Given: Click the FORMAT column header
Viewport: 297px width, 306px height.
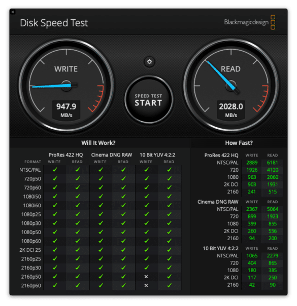Looking at the screenshot, I should (x=32, y=162).
